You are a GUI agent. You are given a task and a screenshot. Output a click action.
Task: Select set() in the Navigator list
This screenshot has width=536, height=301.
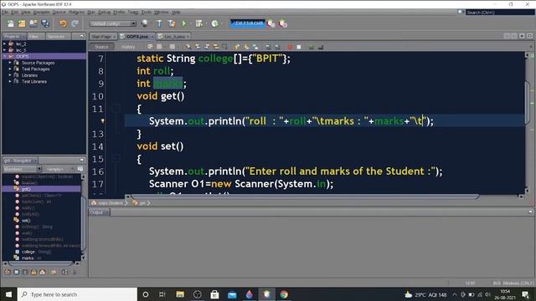click(x=26, y=221)
